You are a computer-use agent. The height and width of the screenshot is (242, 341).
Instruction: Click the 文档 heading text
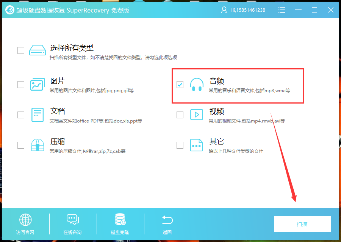click(58, 111)
